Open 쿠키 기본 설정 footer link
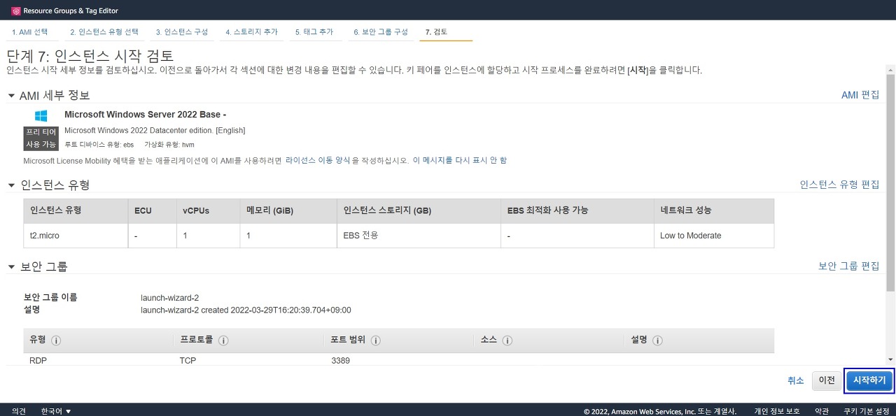This screenshot has width=896, height=416. click(x=867, y=411)
